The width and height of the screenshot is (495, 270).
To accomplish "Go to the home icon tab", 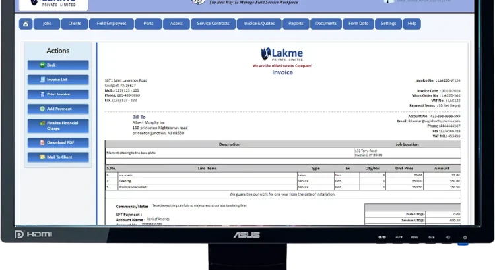I will 26,24.
